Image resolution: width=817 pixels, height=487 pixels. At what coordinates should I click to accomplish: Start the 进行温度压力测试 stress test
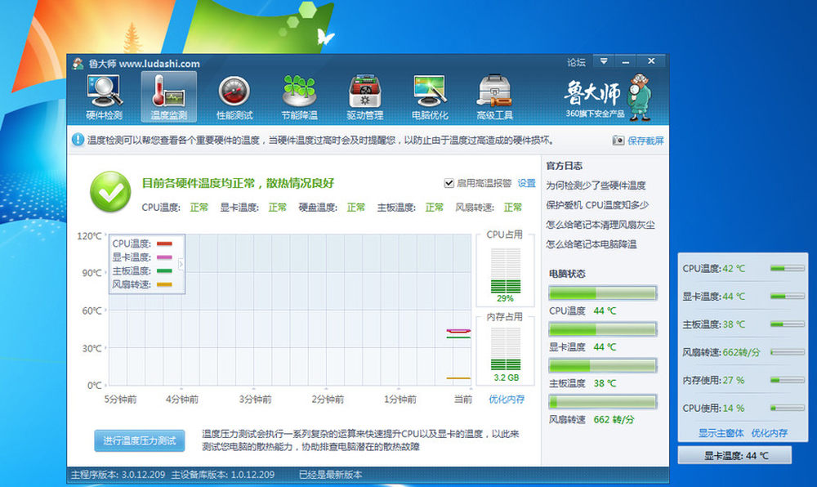click(139, 440)
